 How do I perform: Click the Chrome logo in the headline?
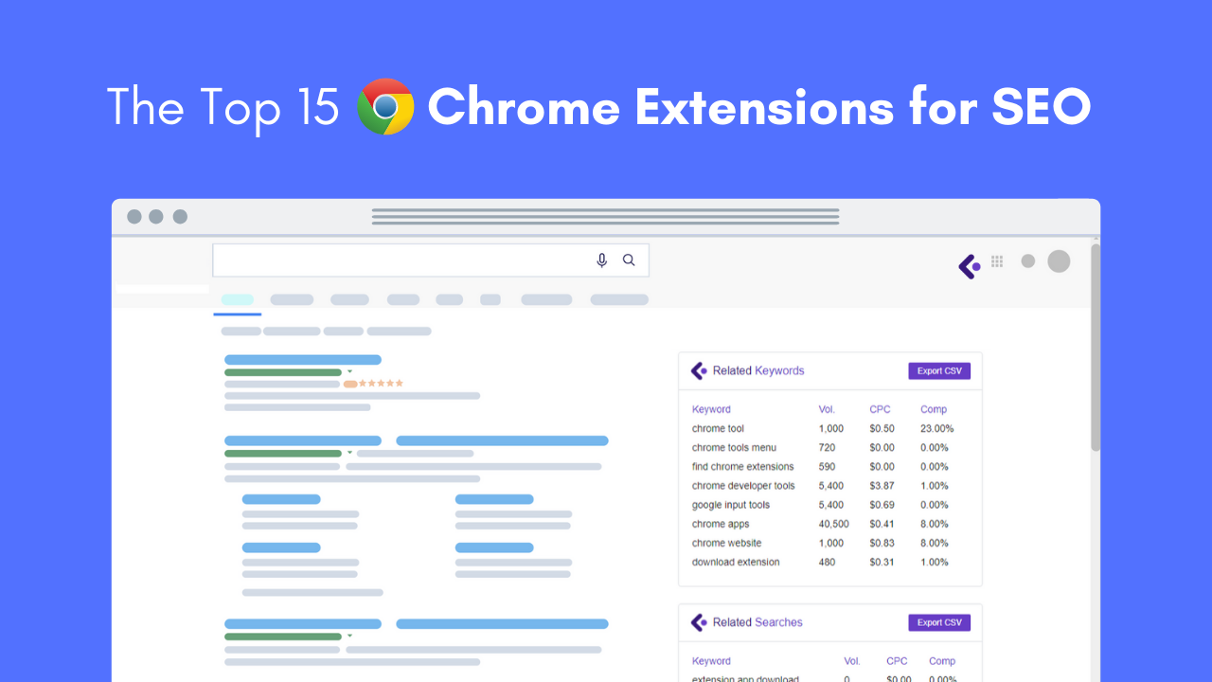point(385,106)
